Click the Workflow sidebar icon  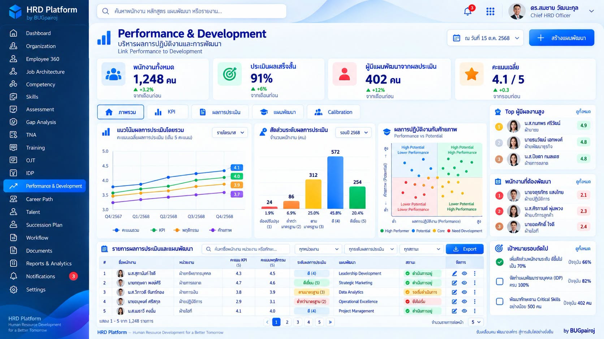coord(13,237)
